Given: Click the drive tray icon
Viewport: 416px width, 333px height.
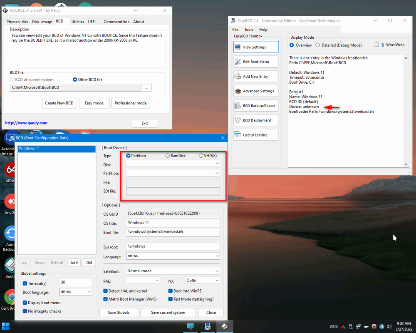Looking at the screenshot, I should (366, 327).
